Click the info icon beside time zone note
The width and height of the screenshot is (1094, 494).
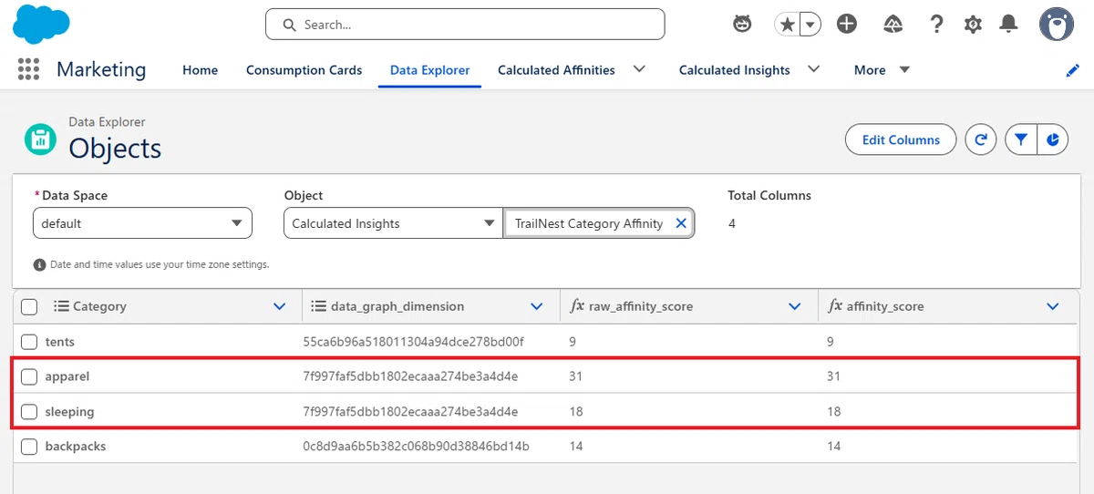39,264
